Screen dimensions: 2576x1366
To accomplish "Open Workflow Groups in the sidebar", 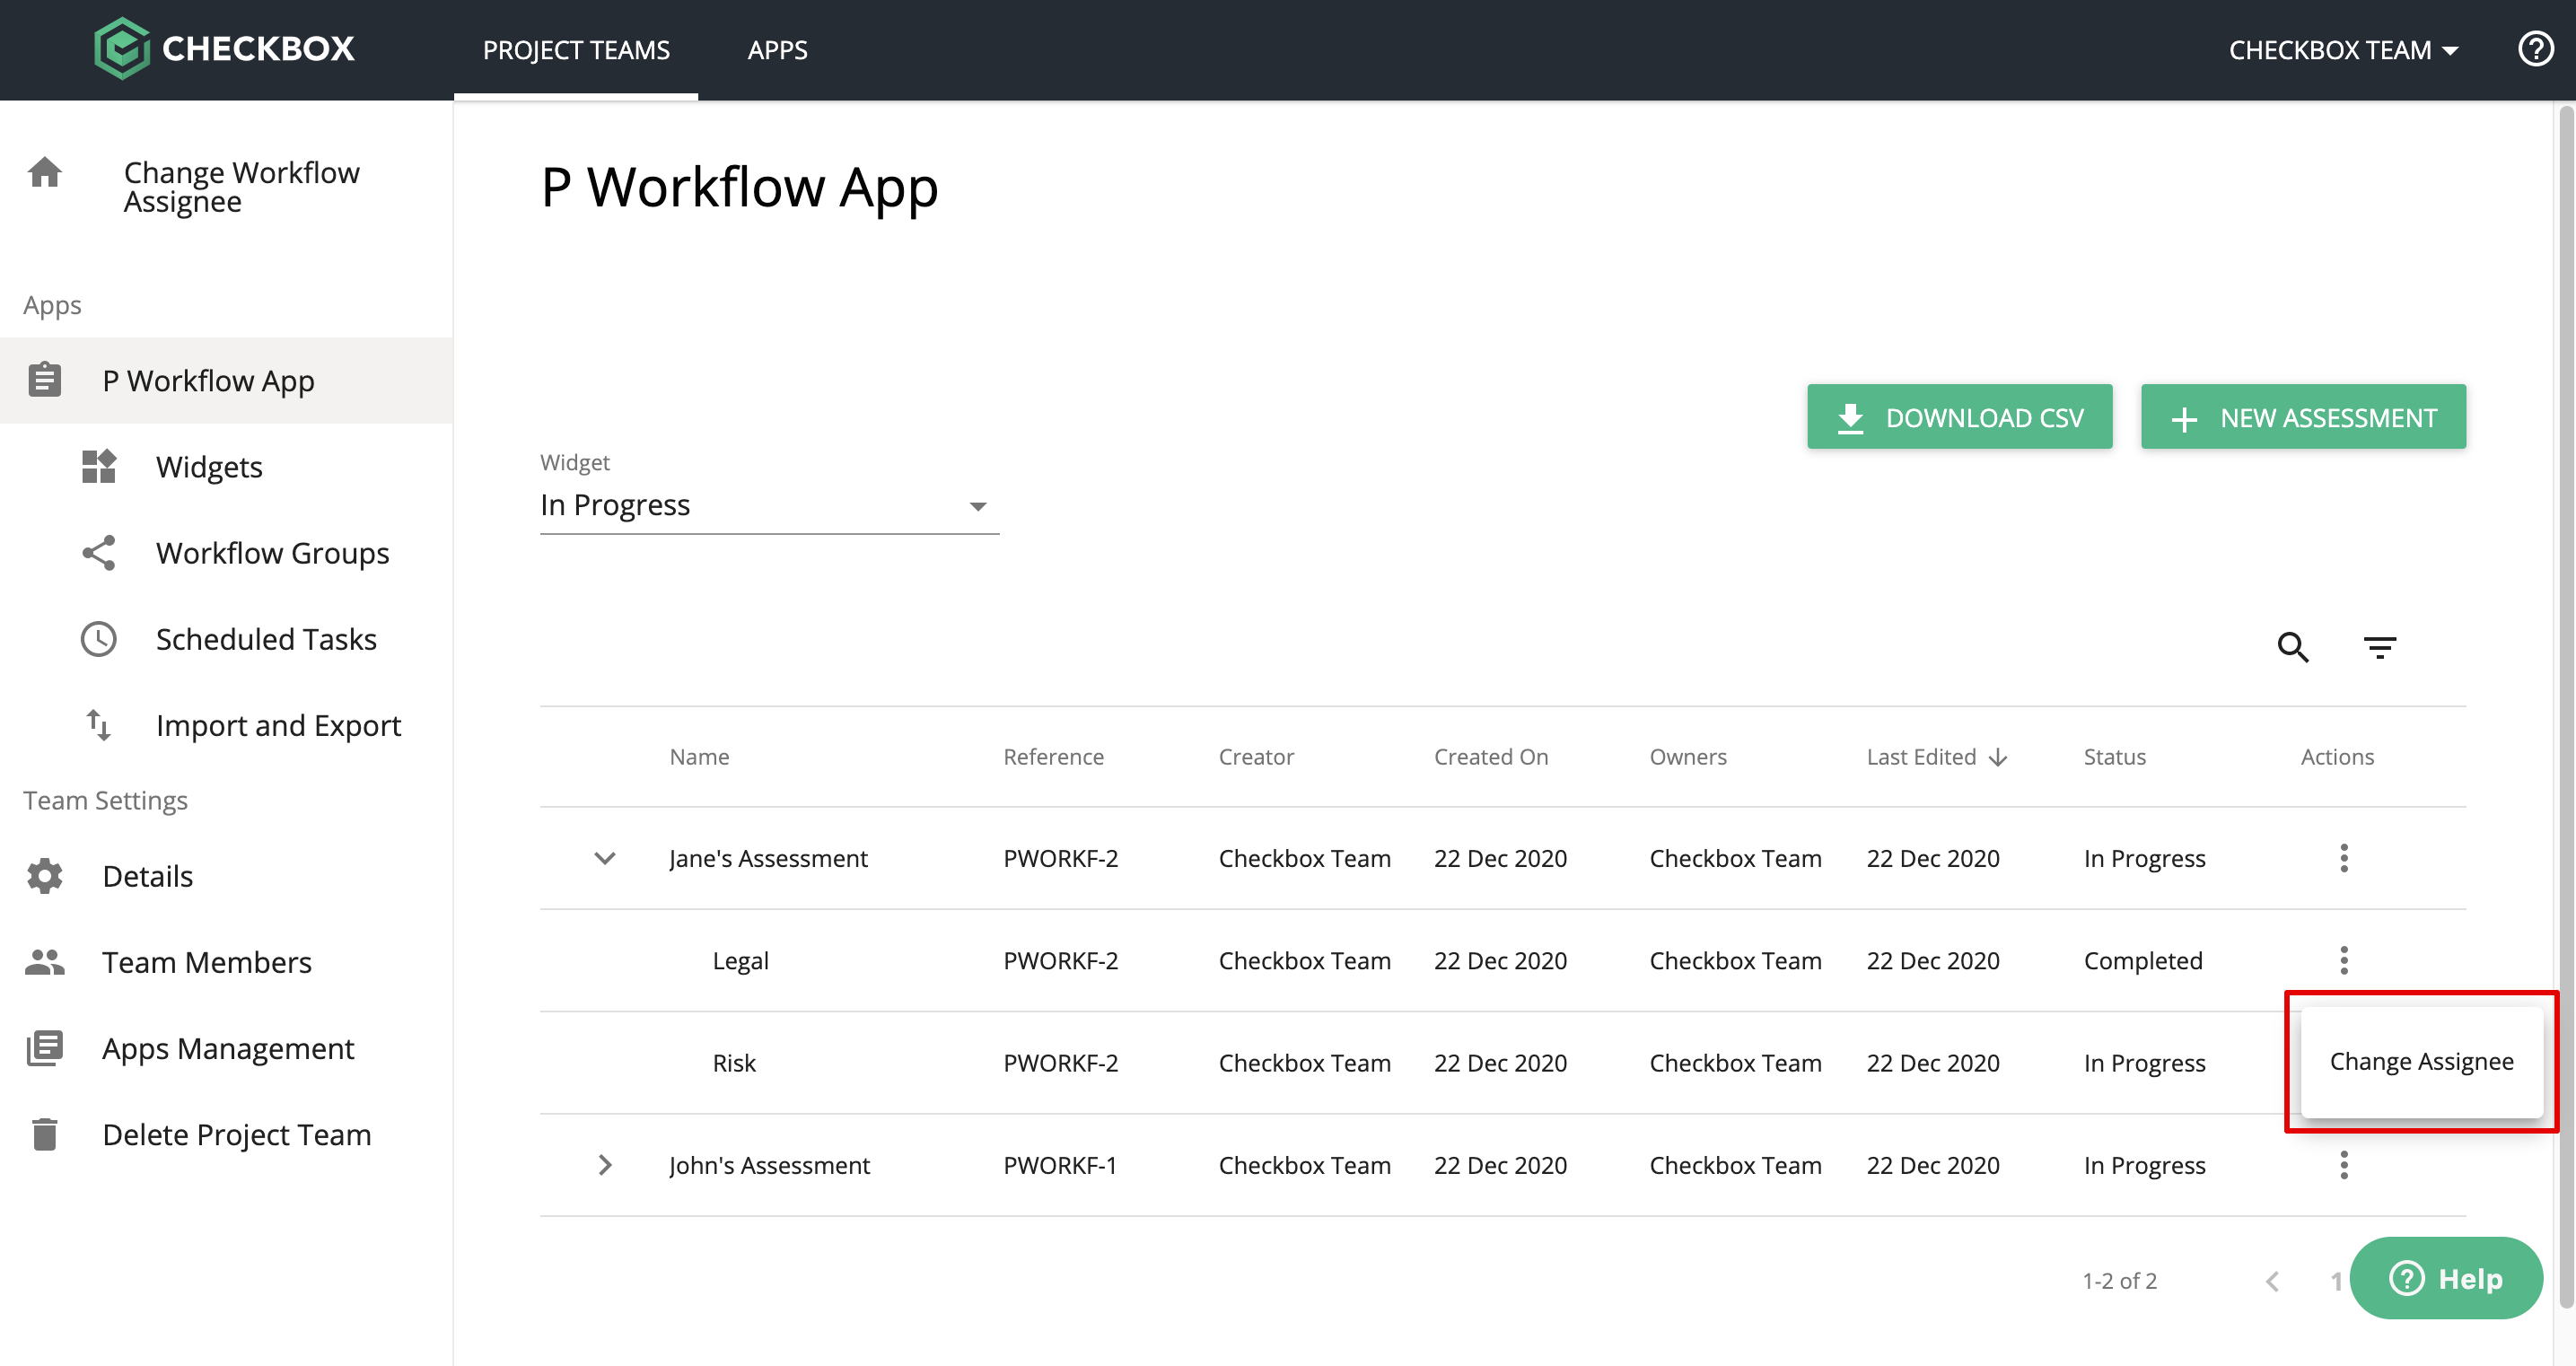I will pyautogui.click(x=272, y=553).
